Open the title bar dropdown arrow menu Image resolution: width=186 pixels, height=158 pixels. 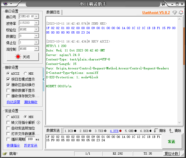click(x=11, y=4)
